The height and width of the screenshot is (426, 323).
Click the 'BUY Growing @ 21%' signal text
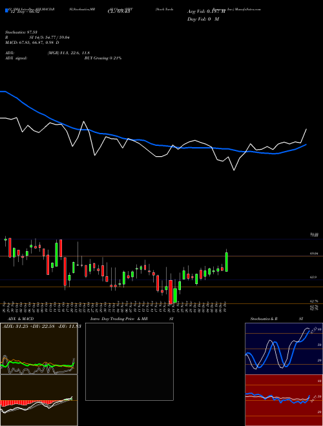click(x=103, y=58)
